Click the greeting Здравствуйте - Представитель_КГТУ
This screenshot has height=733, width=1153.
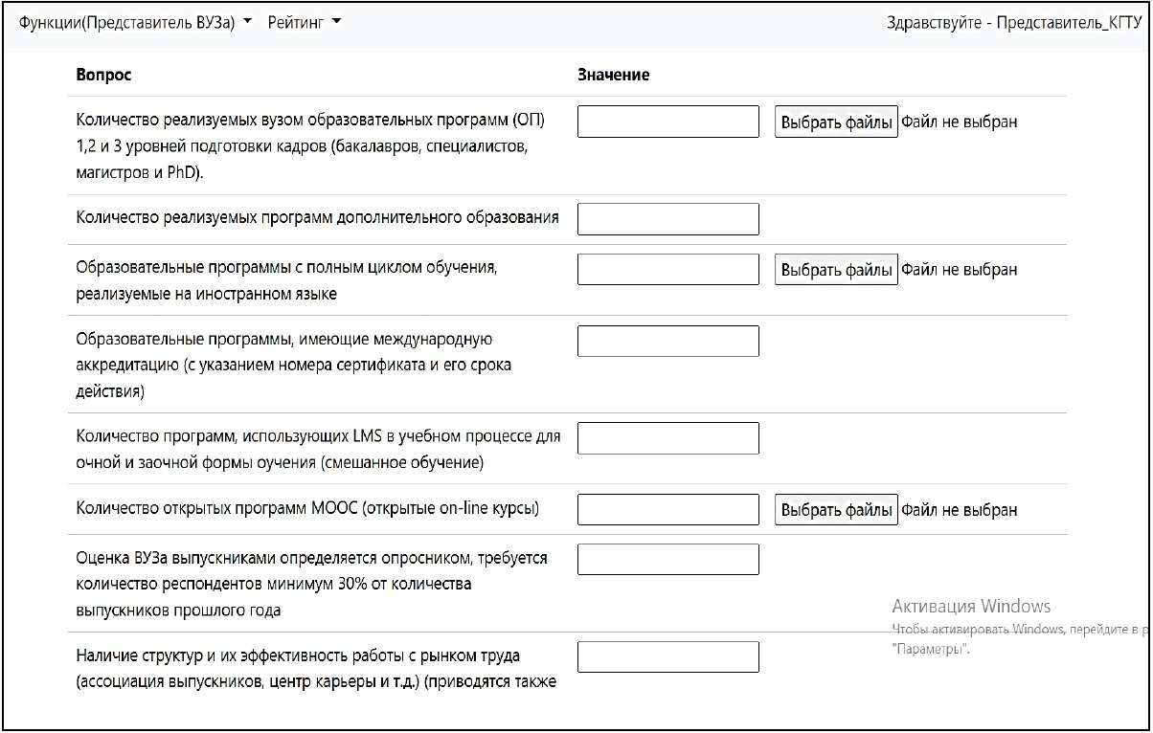[1013, 23]
